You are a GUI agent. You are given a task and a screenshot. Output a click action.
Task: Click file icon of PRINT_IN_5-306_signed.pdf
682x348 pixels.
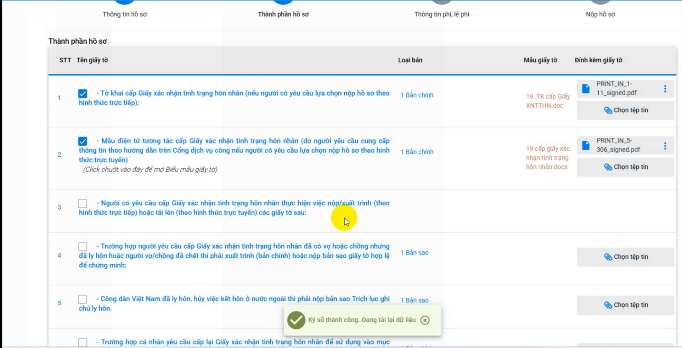click(x=586, y=145)
